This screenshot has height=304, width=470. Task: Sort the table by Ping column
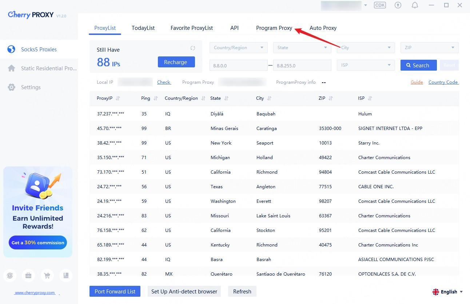coord(156,98)
